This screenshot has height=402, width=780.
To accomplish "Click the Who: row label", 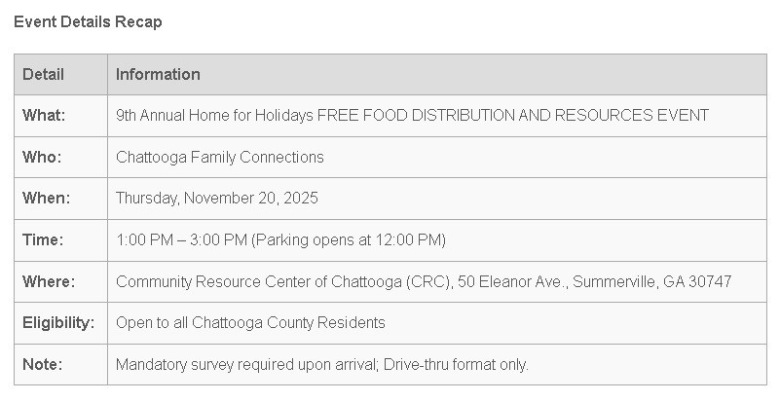I will [x=42, y=157].
